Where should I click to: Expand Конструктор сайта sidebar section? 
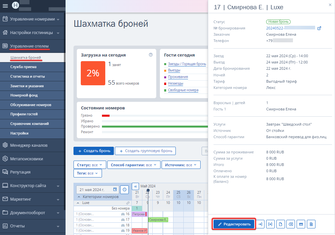point(58,186)
